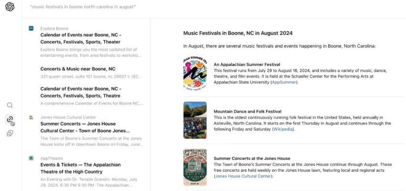
Task: Click the Jones House Cultural Center favicon
Action: click(31, 117)
